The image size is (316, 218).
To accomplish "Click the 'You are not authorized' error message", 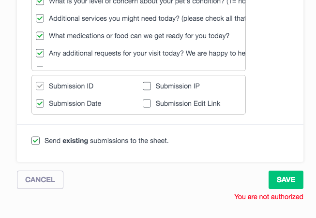I will coord(269,197).
